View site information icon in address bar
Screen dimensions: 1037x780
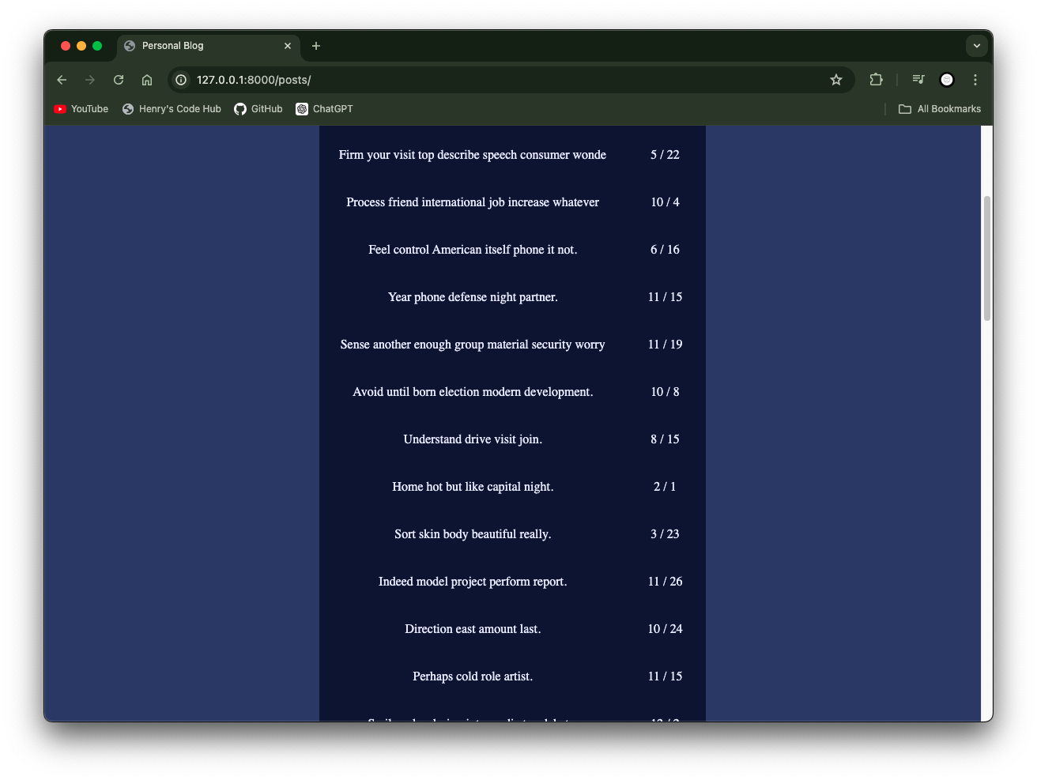181,80
